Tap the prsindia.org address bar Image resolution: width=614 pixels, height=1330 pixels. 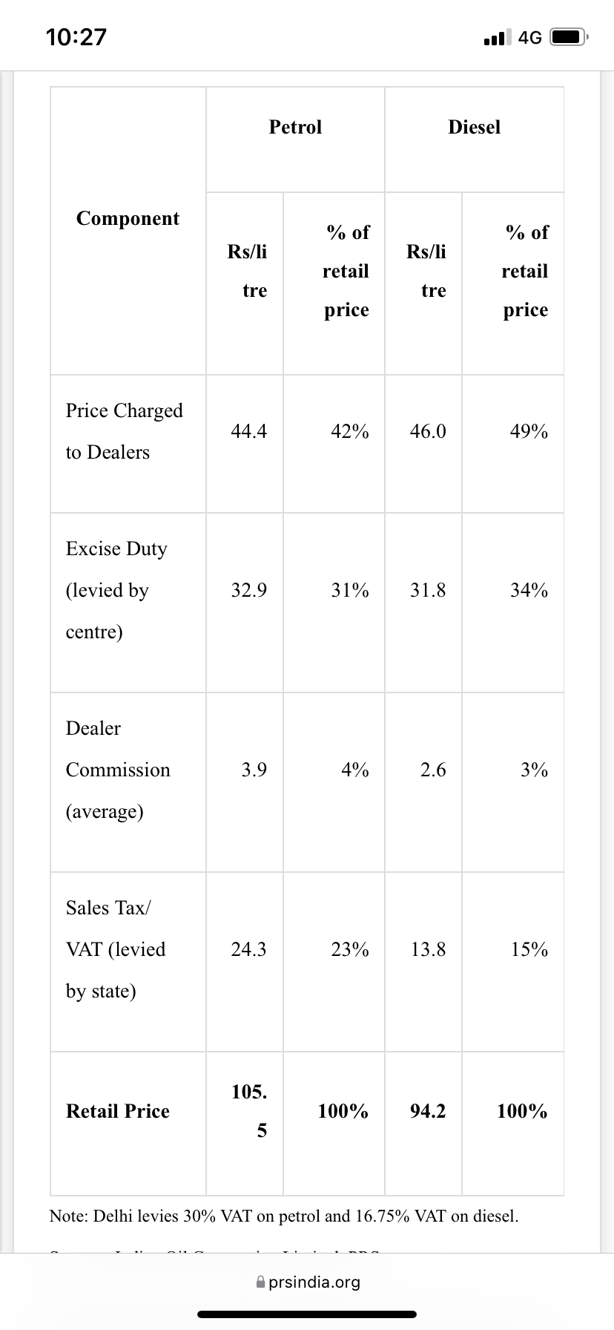point(307,1282)
